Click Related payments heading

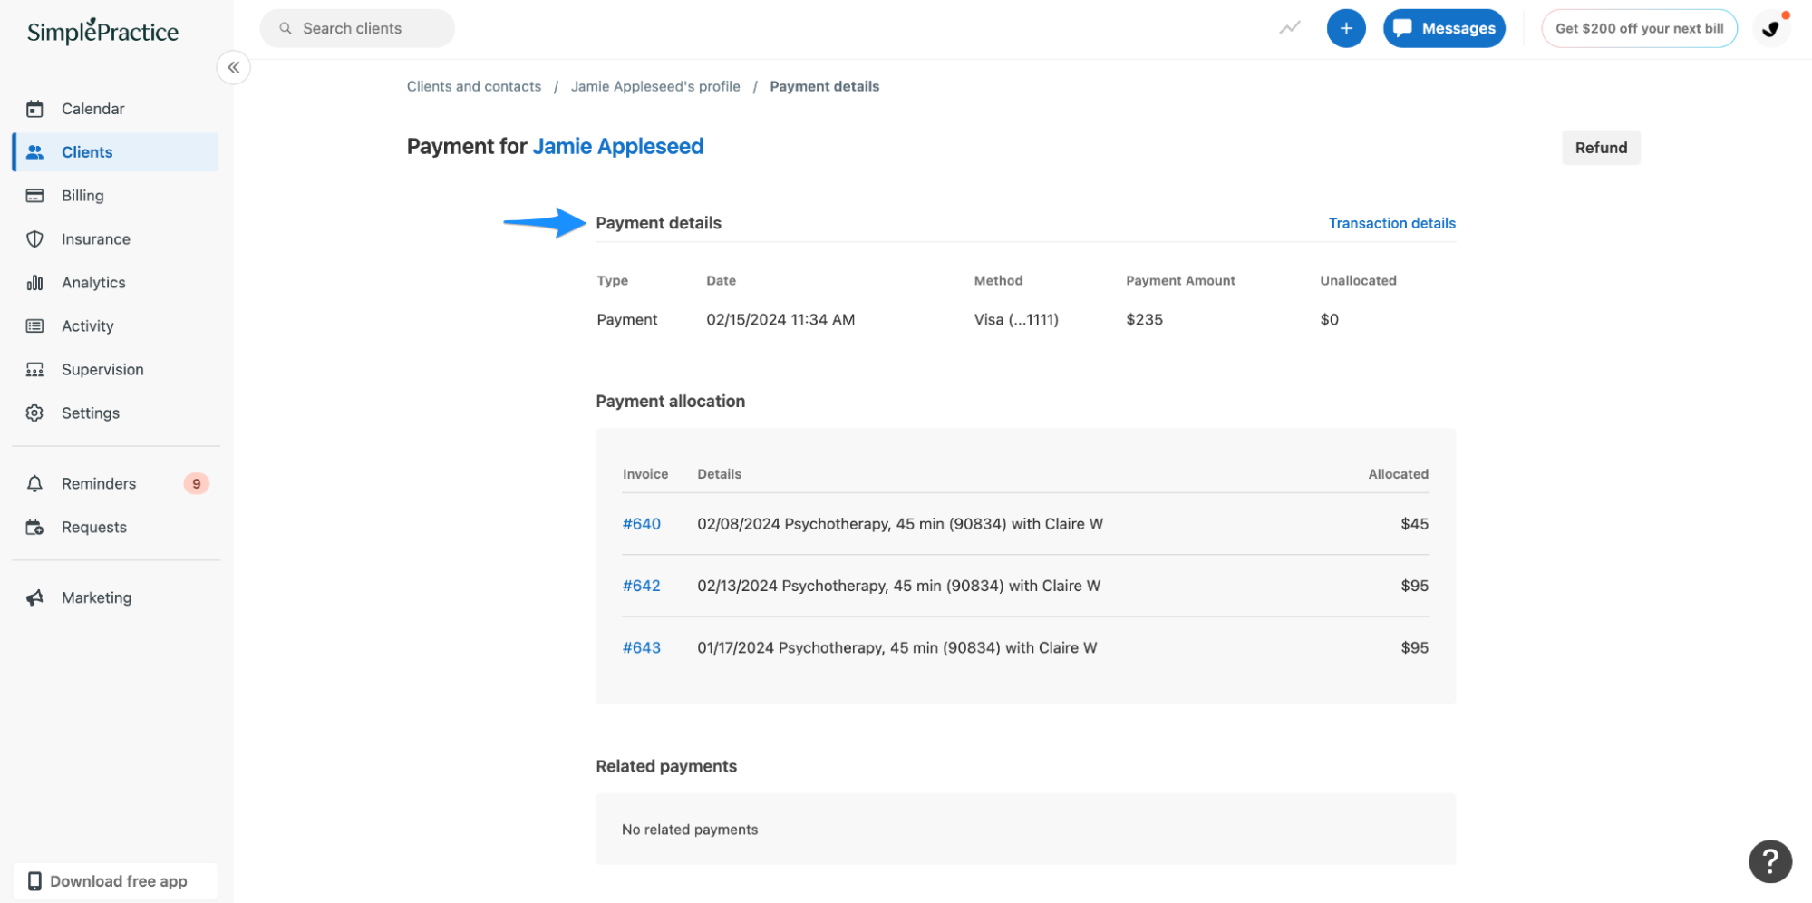[x=666, y=767]
